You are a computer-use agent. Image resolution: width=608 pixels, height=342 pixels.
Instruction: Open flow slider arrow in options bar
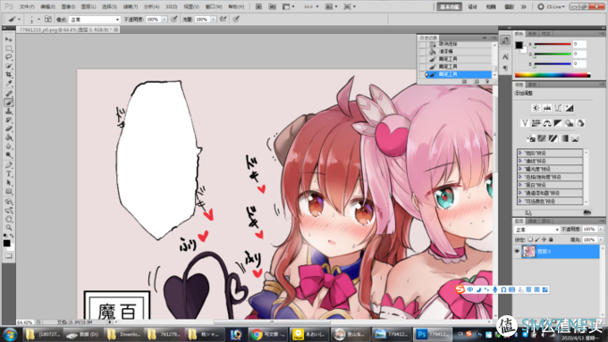214,20
